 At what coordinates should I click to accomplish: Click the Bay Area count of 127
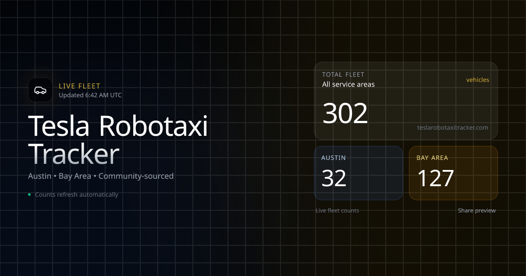[x=435, y=178]
